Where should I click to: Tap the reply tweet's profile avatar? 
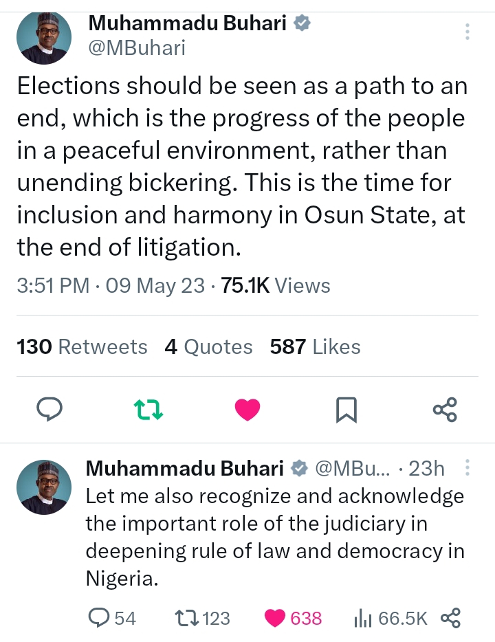click(x=43, y=487)
